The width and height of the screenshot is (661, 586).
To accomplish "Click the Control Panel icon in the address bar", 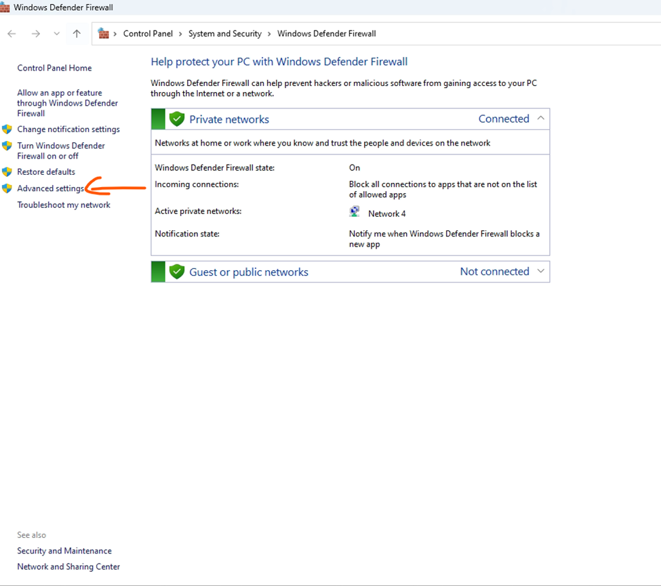I will 105,33.
